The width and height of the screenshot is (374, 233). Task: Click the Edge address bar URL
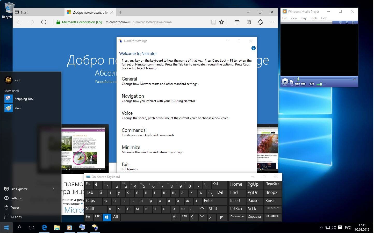coord(139,22)
